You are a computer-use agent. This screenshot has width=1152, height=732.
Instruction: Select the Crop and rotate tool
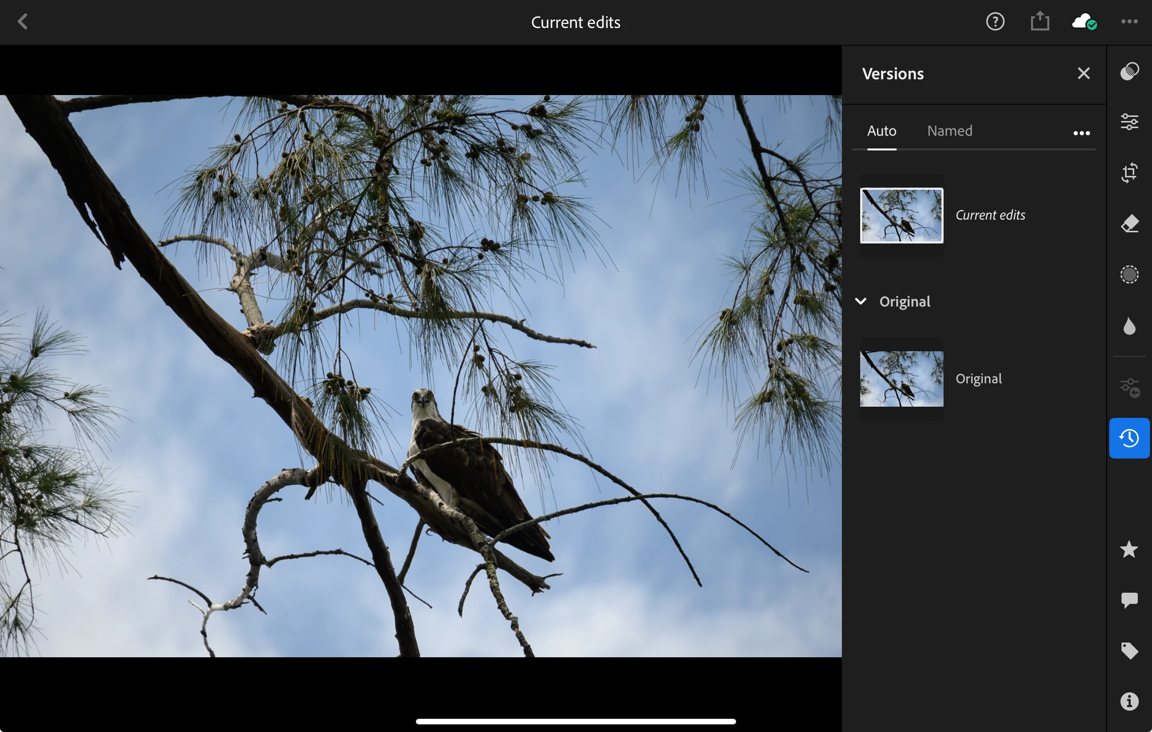(x=1129, y=173)
